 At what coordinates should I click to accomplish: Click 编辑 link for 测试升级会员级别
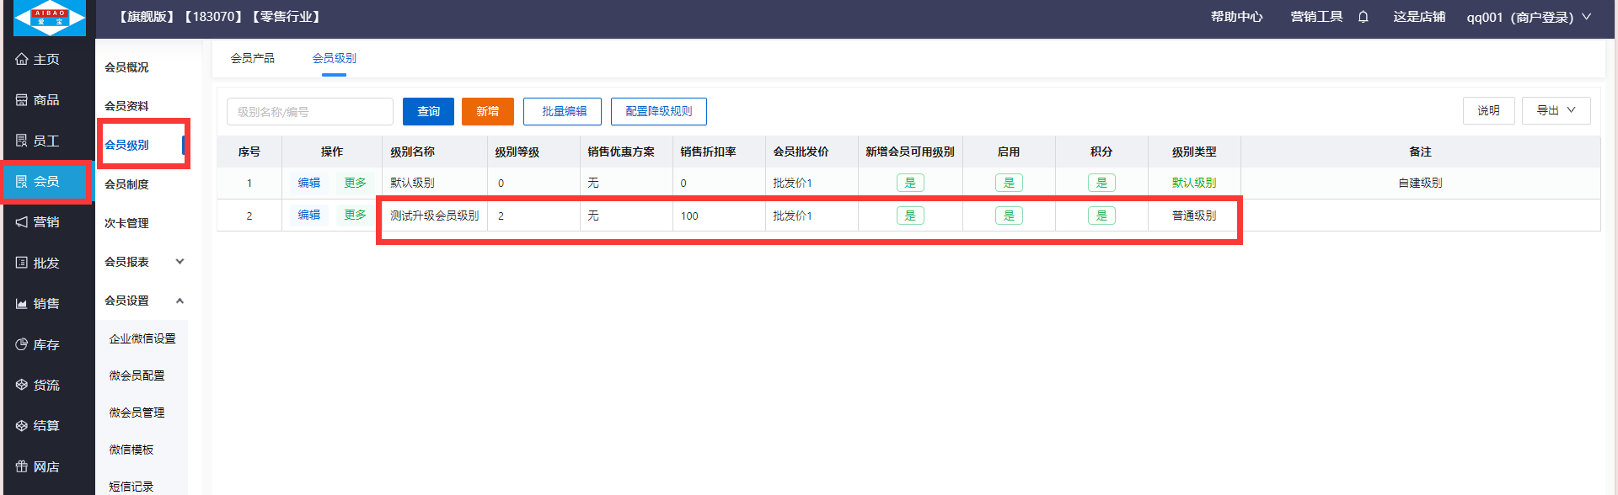(308, 216)
